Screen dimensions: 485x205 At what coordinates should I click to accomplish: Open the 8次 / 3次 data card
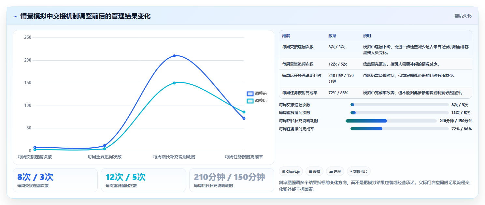[55, 180]
